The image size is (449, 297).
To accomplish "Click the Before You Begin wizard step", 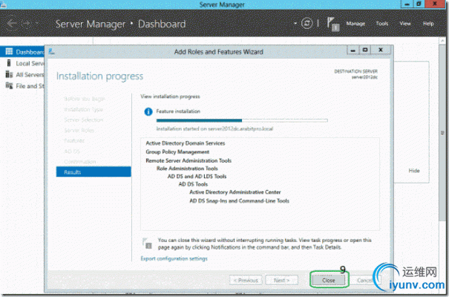I will (85, 99).
